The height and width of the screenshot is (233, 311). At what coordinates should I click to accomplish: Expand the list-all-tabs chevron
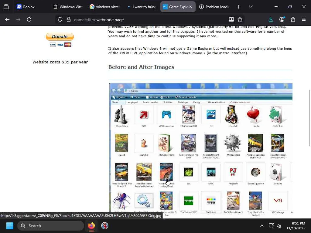pyautogui.click(x=251, y=7)
